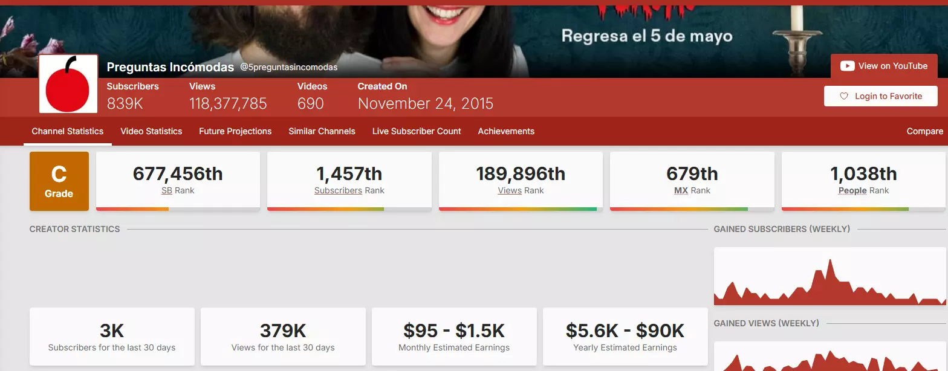The image size is (948, 371).
Task: Click the underlined People rank link
Action: tap(852, 190)
